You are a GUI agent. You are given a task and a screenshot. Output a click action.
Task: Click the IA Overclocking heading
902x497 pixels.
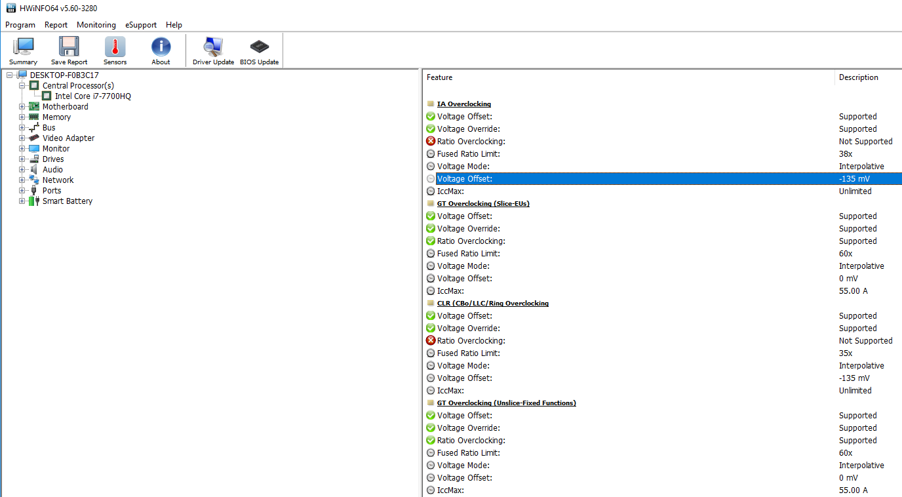464,104
